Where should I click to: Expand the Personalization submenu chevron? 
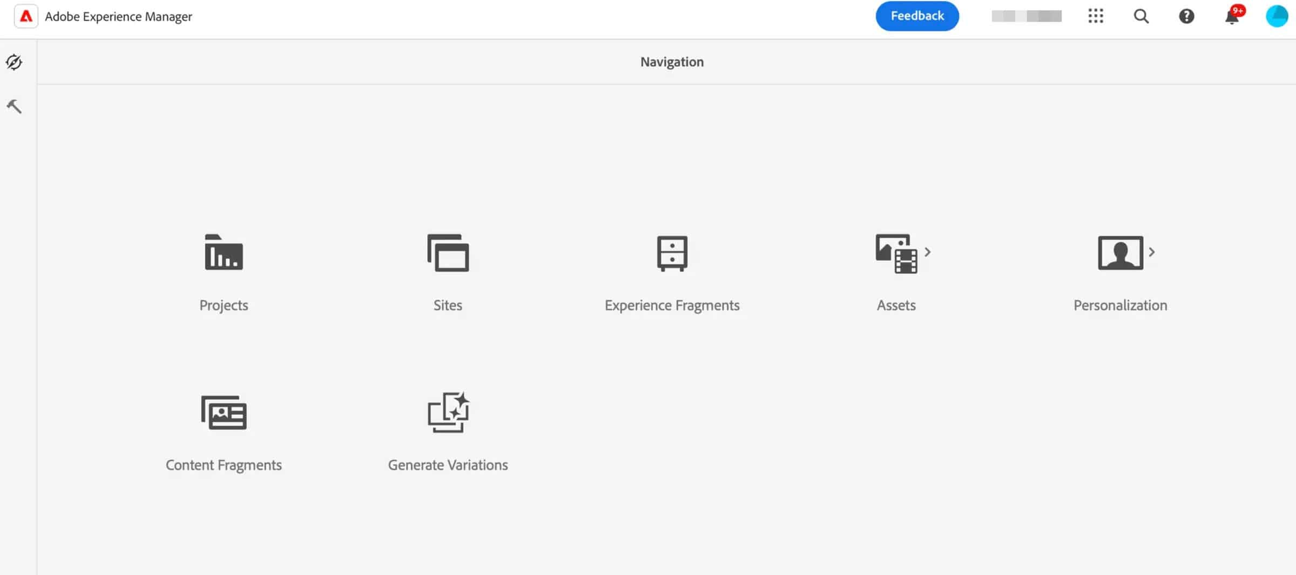click(1151, 252)
